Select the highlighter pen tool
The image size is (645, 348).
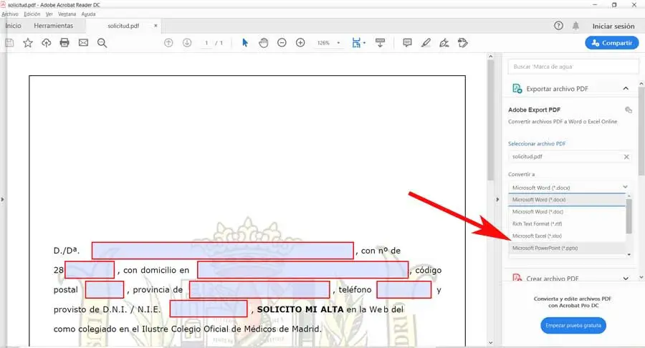pos(426,43)
